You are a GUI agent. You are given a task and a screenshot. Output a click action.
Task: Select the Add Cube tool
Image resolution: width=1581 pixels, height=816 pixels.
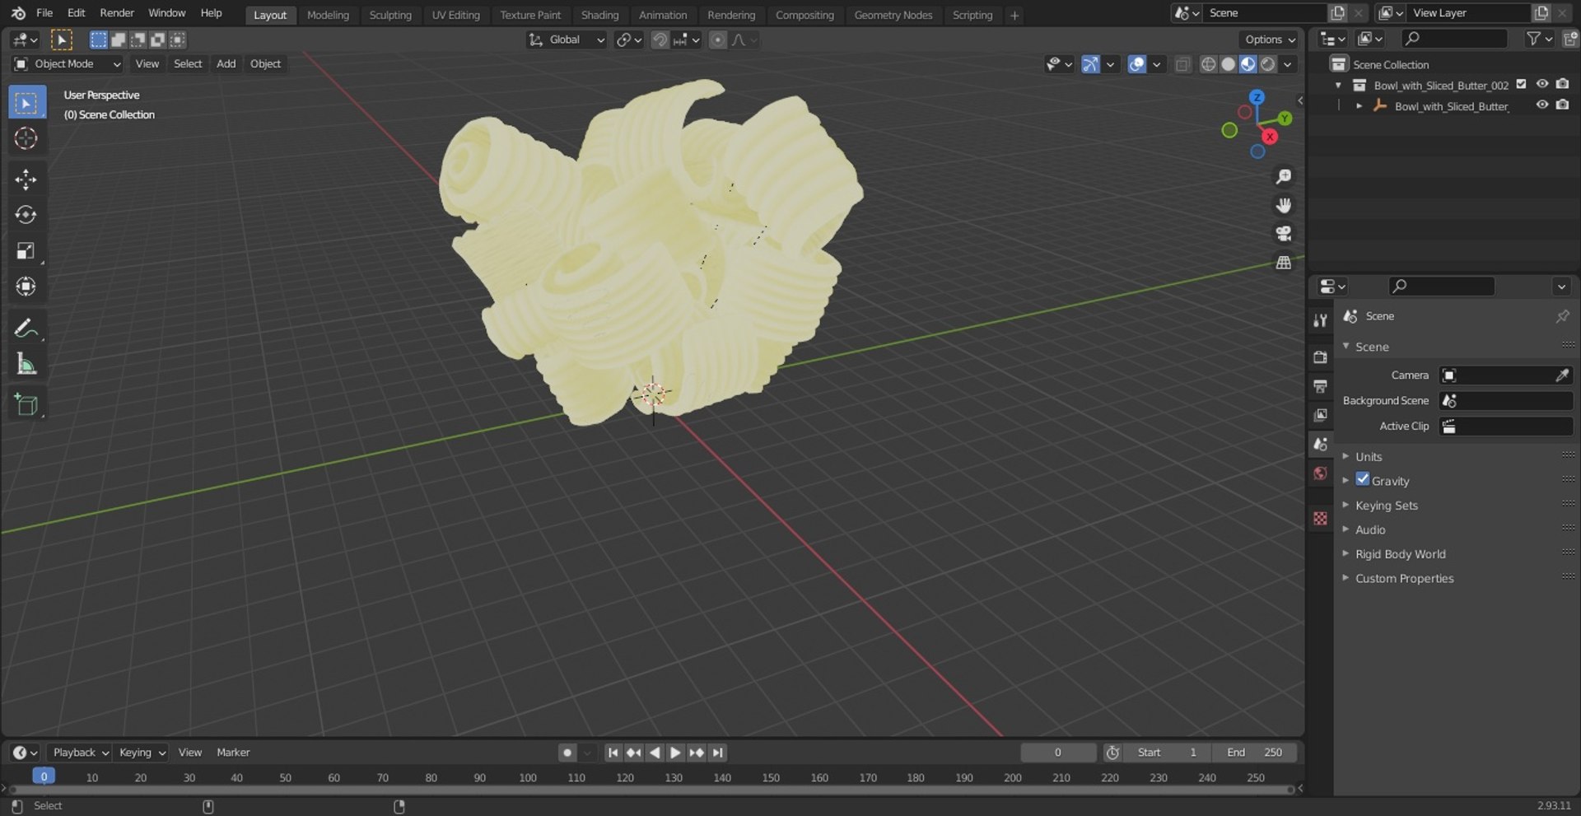tap(26, 404)
